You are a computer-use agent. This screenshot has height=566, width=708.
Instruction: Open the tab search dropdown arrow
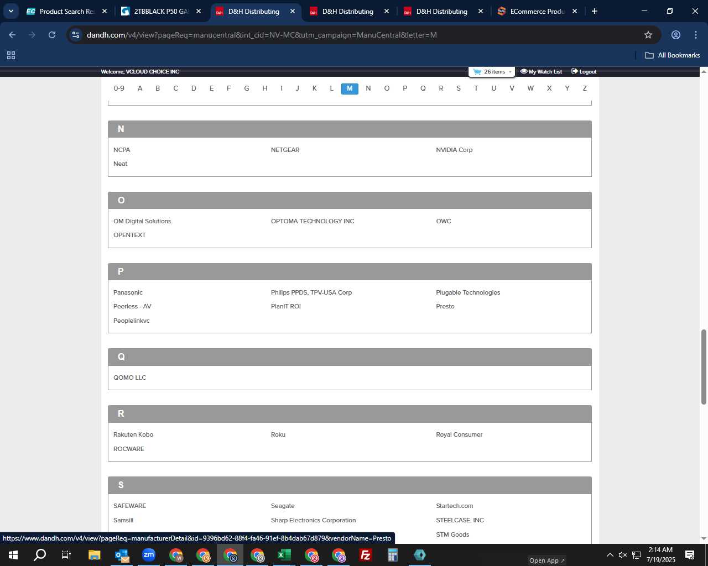[x=11, y=11]
